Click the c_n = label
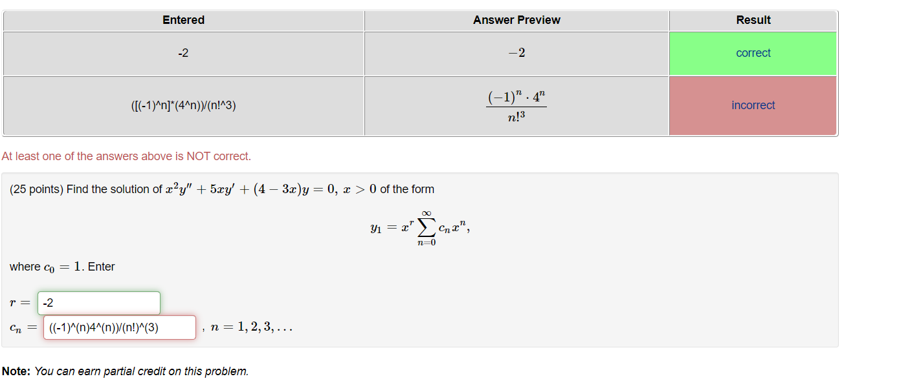The height and width of the screenshot is (381, 910). tap(21, 327)
